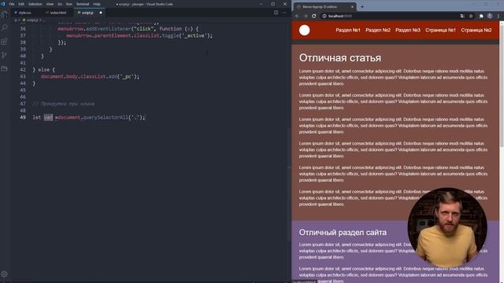504x283 pixels.
Task: Open the Extensions view icon
Action: pyautogui.click(x=4, y=42)
